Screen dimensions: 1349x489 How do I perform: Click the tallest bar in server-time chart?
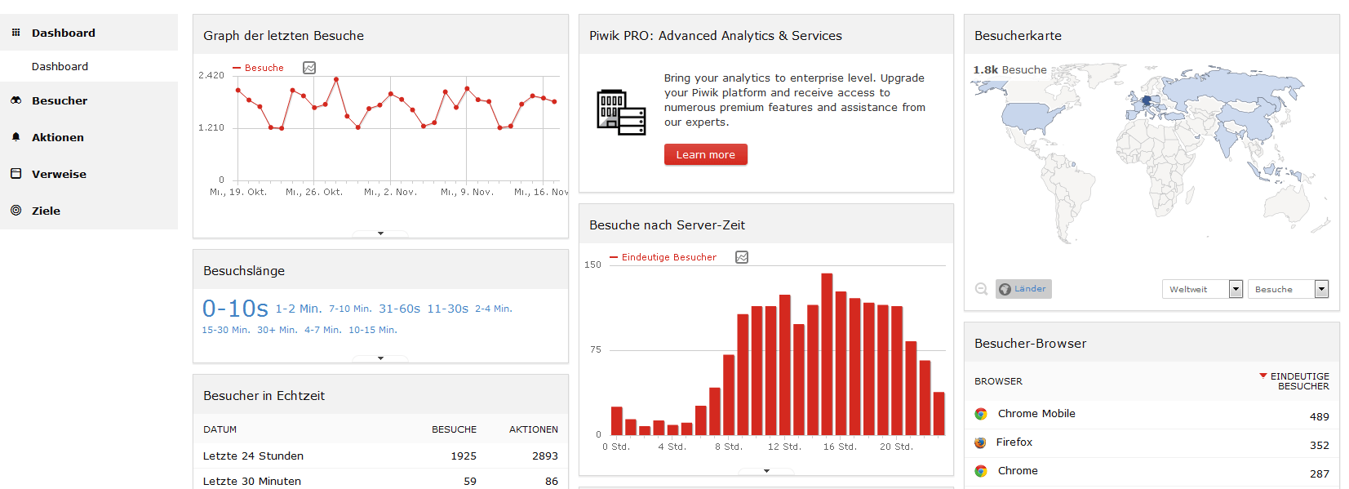[827, 354]
